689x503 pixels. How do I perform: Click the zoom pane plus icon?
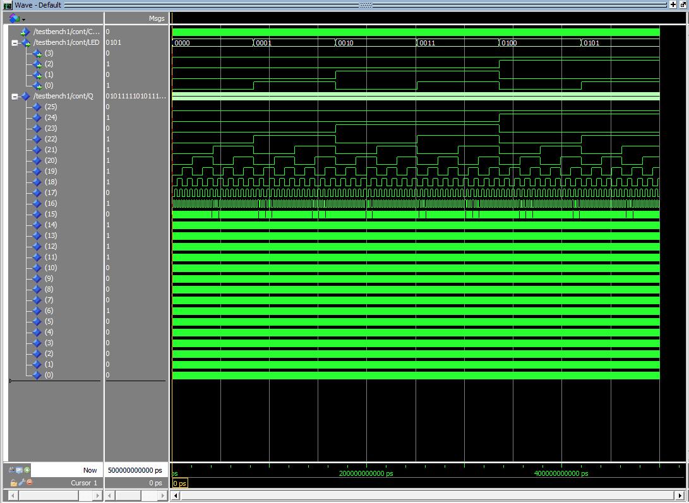click(673, 4)
